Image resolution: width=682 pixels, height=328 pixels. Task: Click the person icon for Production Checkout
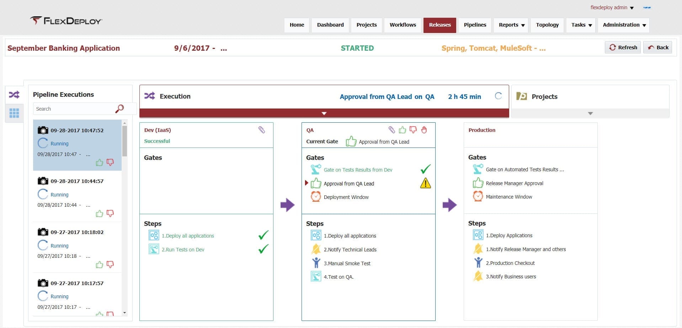(478, 263)
